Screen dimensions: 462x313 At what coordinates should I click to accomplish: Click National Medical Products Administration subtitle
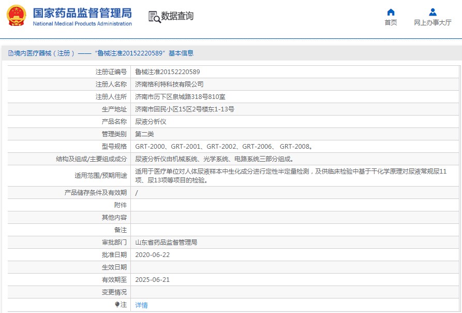pos(82,24)
